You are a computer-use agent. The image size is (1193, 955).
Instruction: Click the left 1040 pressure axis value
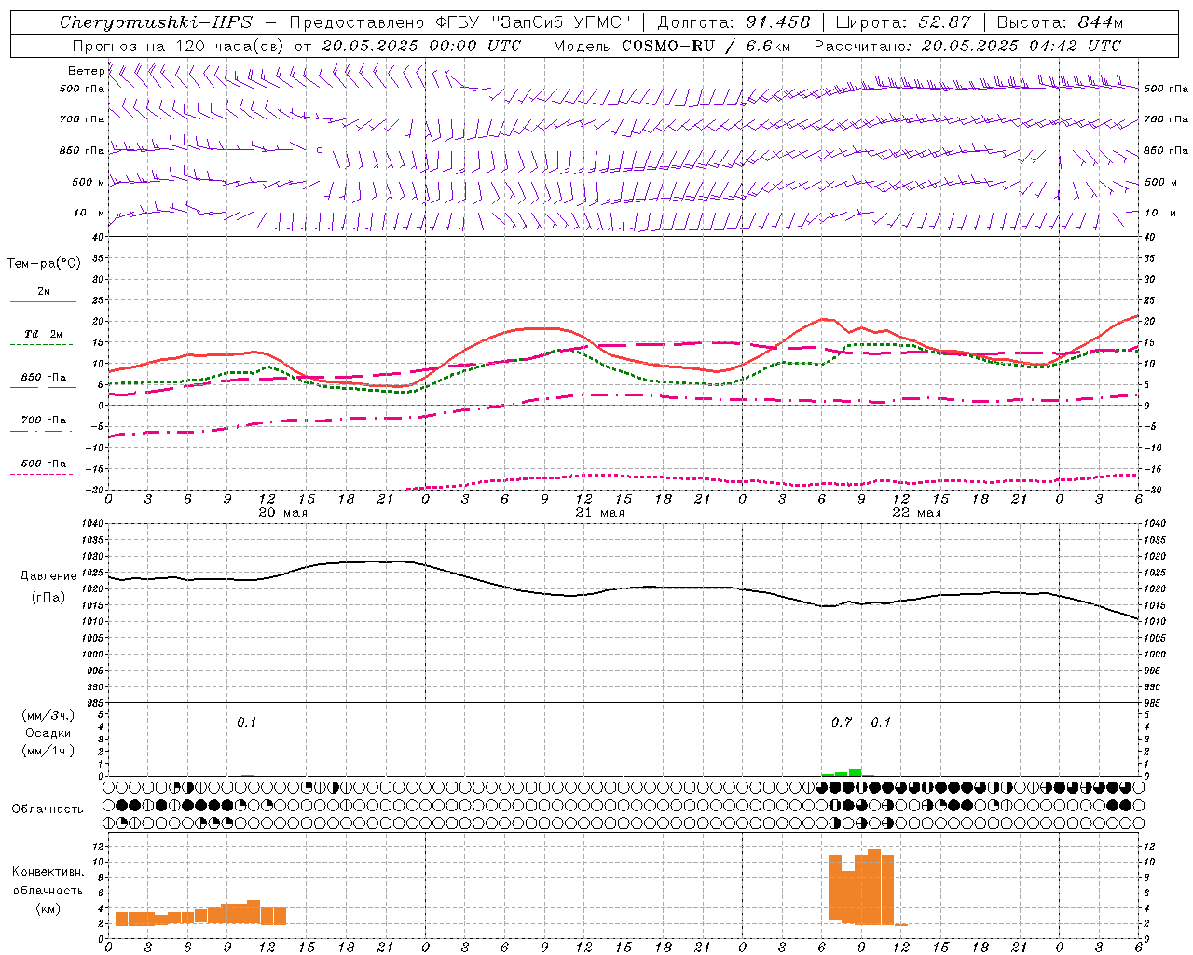93,524
